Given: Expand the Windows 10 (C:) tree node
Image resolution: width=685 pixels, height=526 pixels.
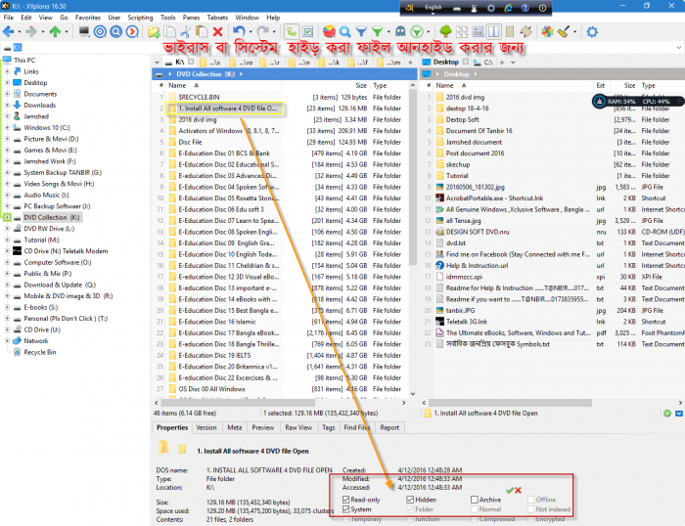Looking at the screenshot, I should click(x=7, y=127).
